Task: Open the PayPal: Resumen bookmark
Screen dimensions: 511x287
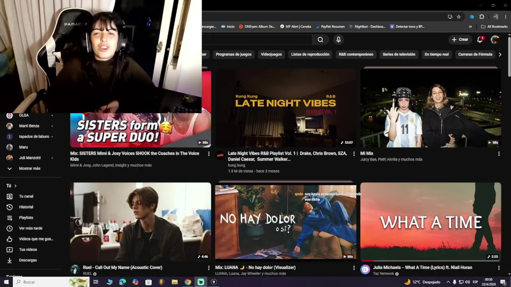Action: point(330,27)
